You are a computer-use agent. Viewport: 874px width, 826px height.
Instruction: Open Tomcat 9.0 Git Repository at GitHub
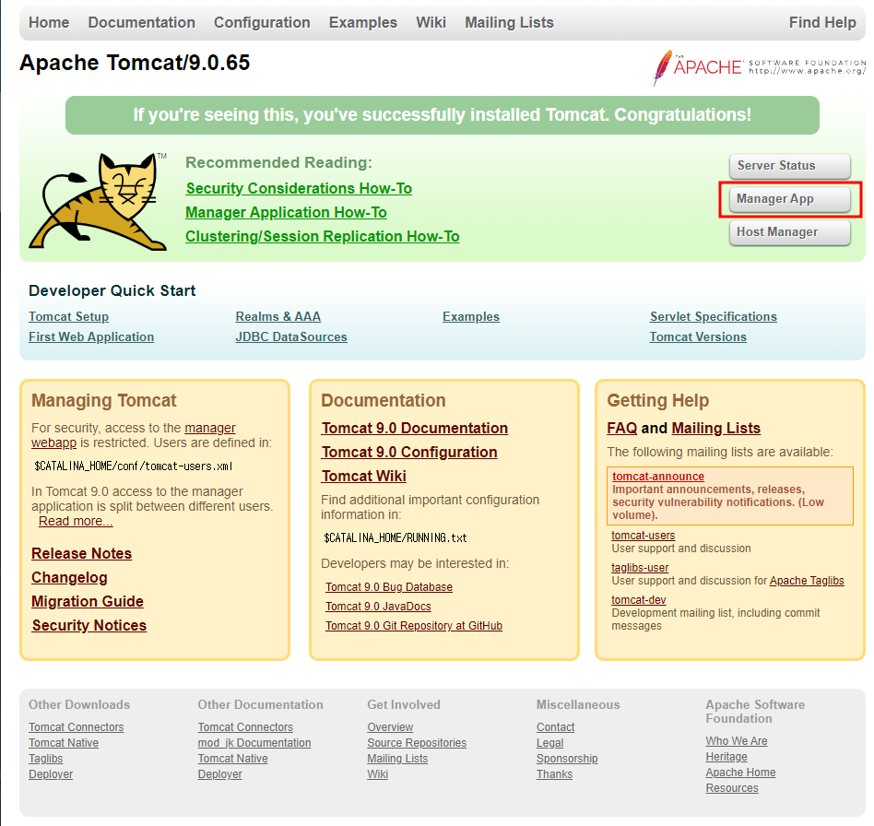(x=414, y=626)
